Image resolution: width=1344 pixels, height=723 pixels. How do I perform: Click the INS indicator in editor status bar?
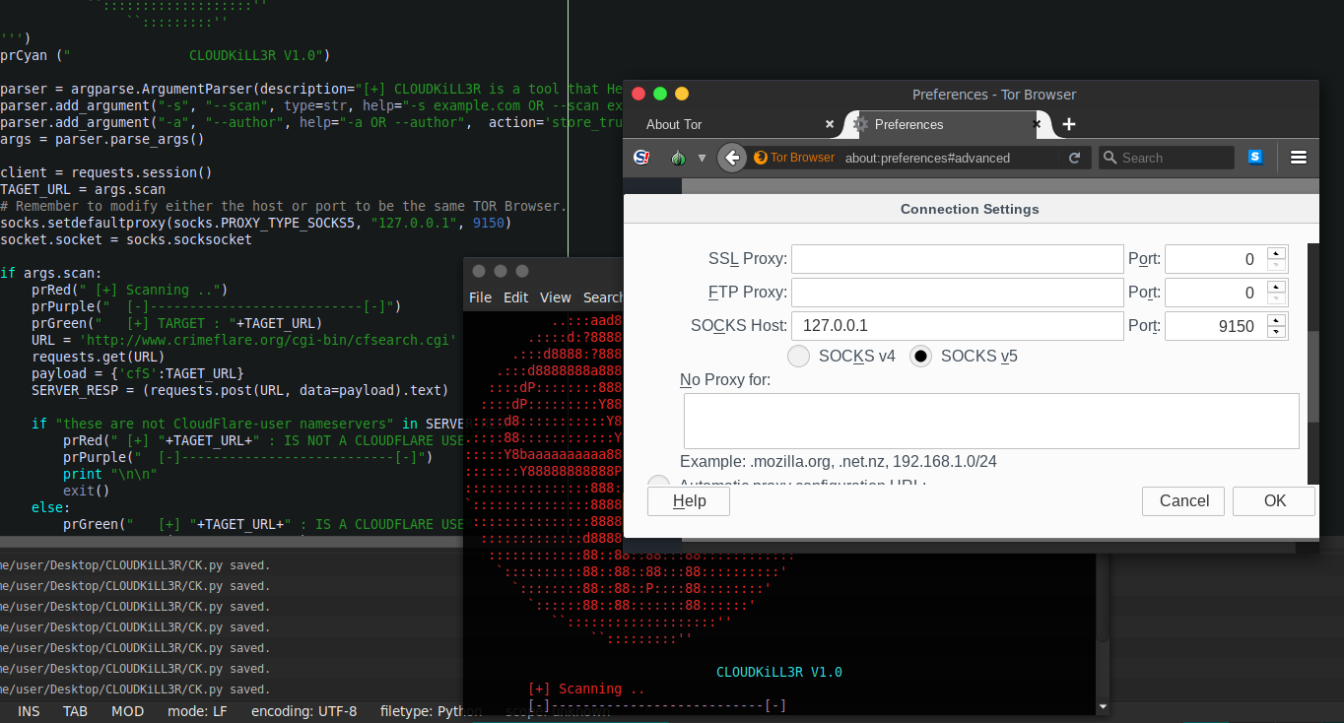30,711
